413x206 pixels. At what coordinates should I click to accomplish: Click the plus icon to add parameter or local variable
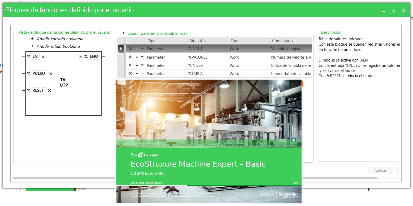click(123, 33)
